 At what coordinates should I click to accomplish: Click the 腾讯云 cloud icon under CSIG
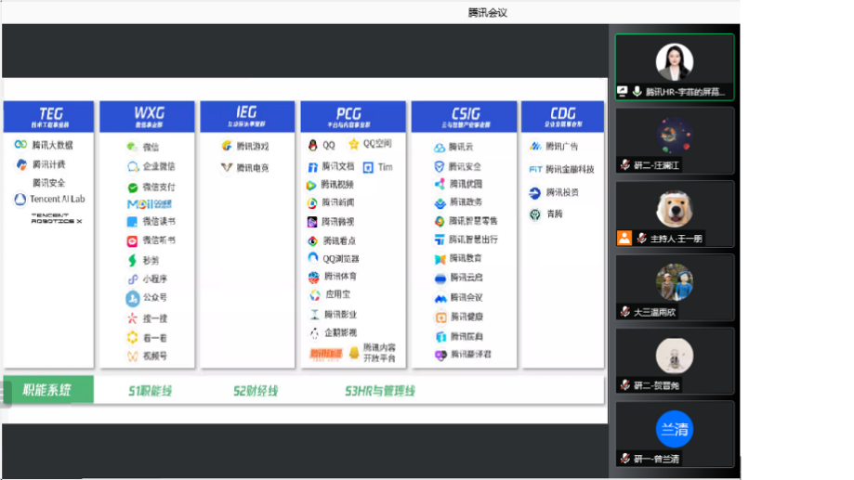coord(440,148)
